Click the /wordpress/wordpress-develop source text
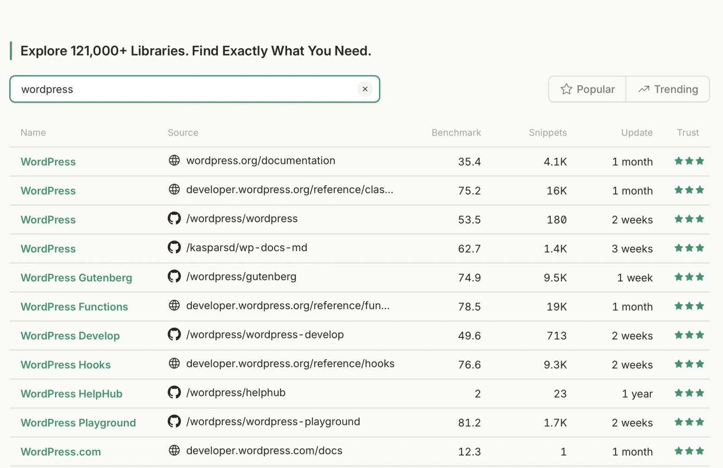 [265, 335]
